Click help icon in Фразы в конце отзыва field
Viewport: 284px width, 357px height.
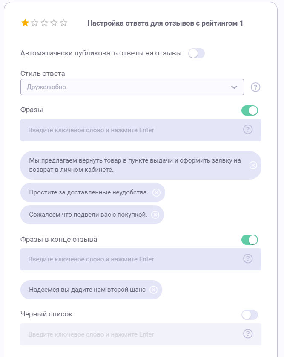click(248, 259)
